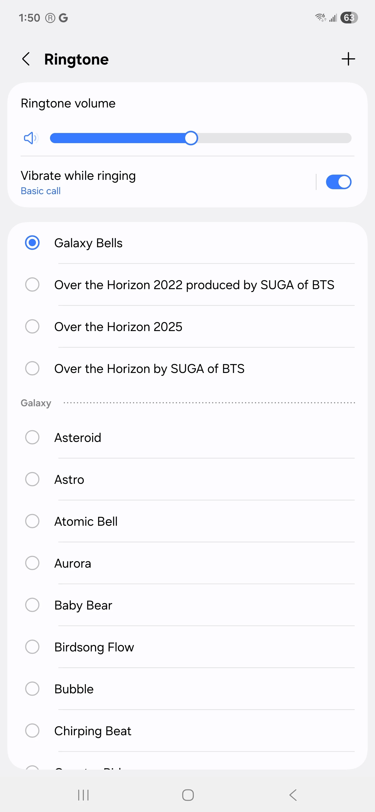This screenshot has height=812, width=375.
Task: Choose the Chirping Beat ringtone
Action: tap(93, 731)
